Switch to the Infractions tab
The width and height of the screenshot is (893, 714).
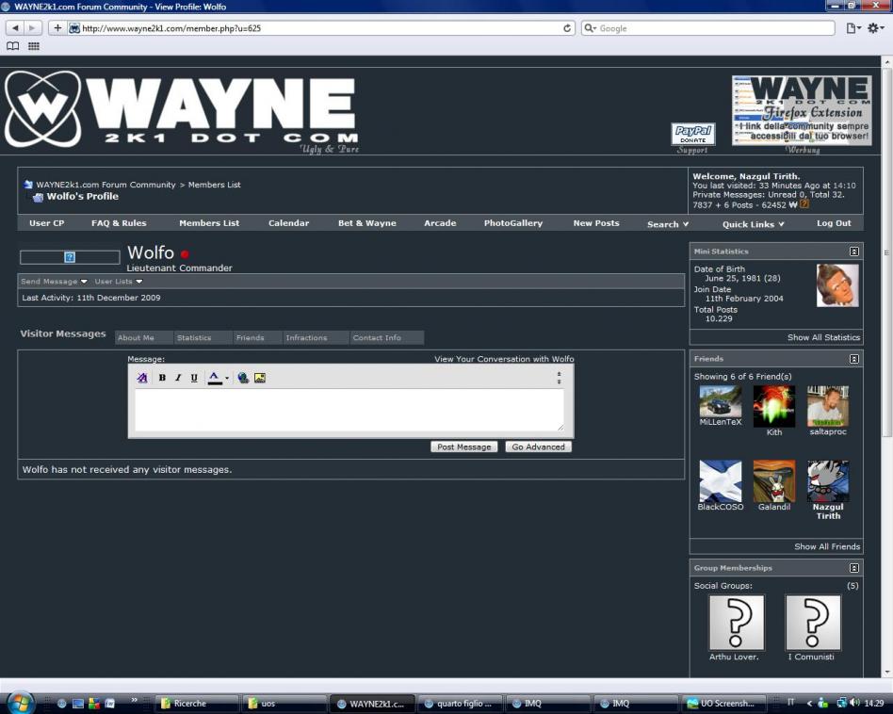(x=317, y=337)
